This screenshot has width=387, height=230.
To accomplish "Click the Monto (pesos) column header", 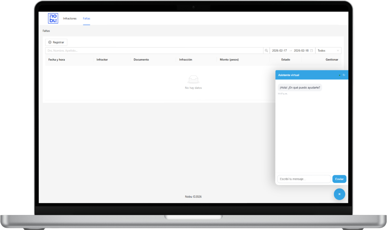I will 229,59.
